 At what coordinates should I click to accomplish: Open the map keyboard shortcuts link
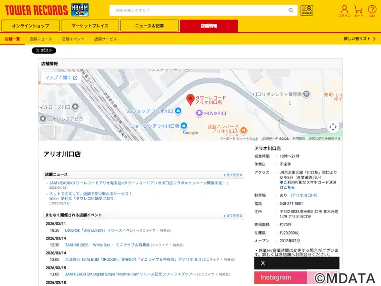pos(239,139)
